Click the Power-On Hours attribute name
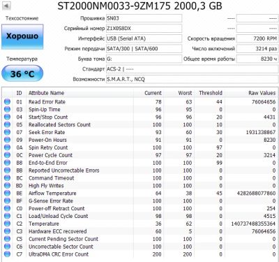Image resolution: width=279 pixels, height=262 pixels. [47, 140]
